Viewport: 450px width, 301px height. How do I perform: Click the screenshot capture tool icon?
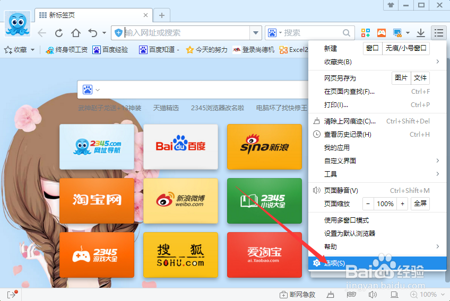pos(397,33)
